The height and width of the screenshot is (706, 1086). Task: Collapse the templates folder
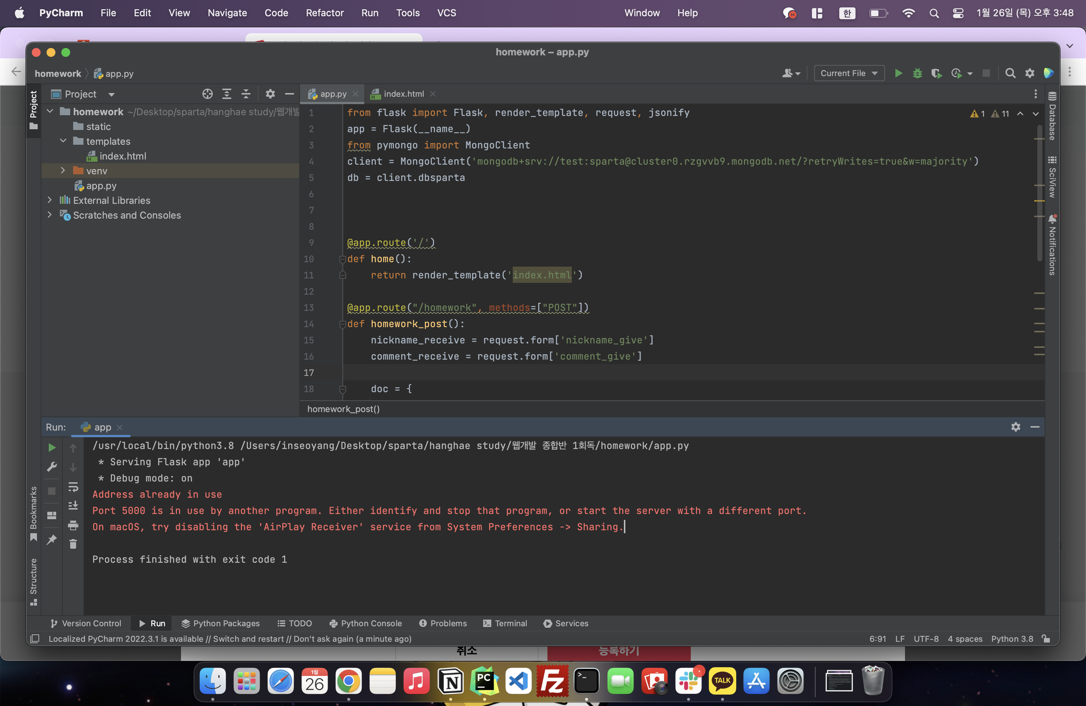point(64,141)
